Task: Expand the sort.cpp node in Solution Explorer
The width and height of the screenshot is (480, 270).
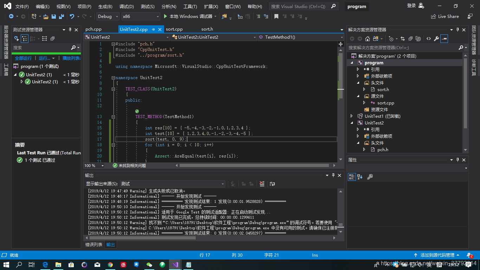Action: click(x=364, y=103)
